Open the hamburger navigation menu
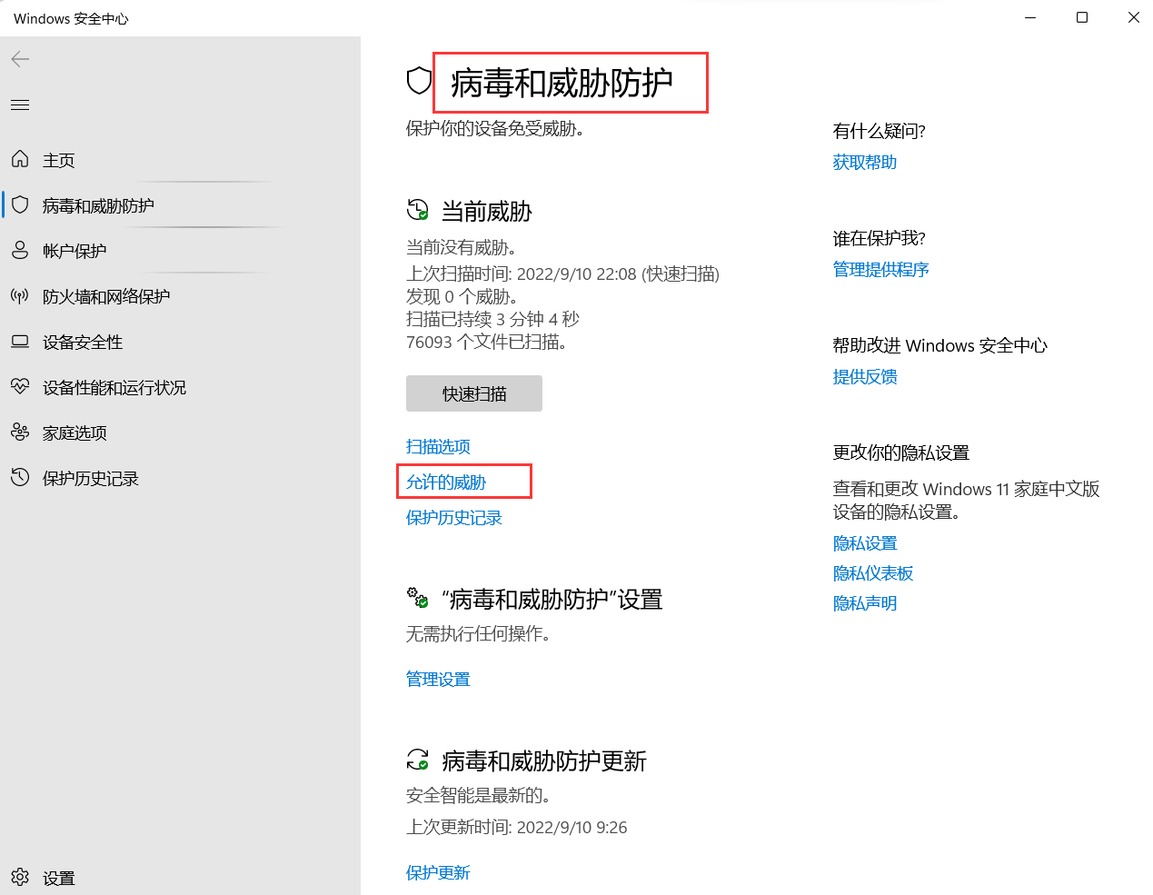1153x895 pixels. click(x=20, y=105)
